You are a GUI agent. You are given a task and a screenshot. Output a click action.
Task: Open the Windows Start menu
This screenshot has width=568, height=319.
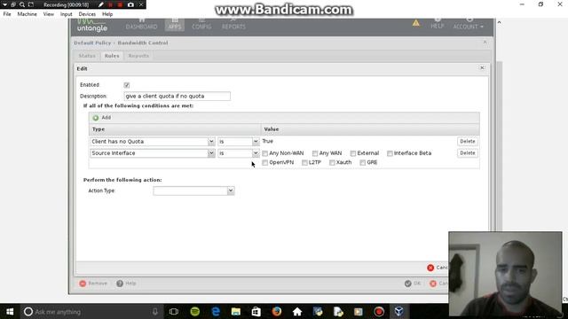10,311
